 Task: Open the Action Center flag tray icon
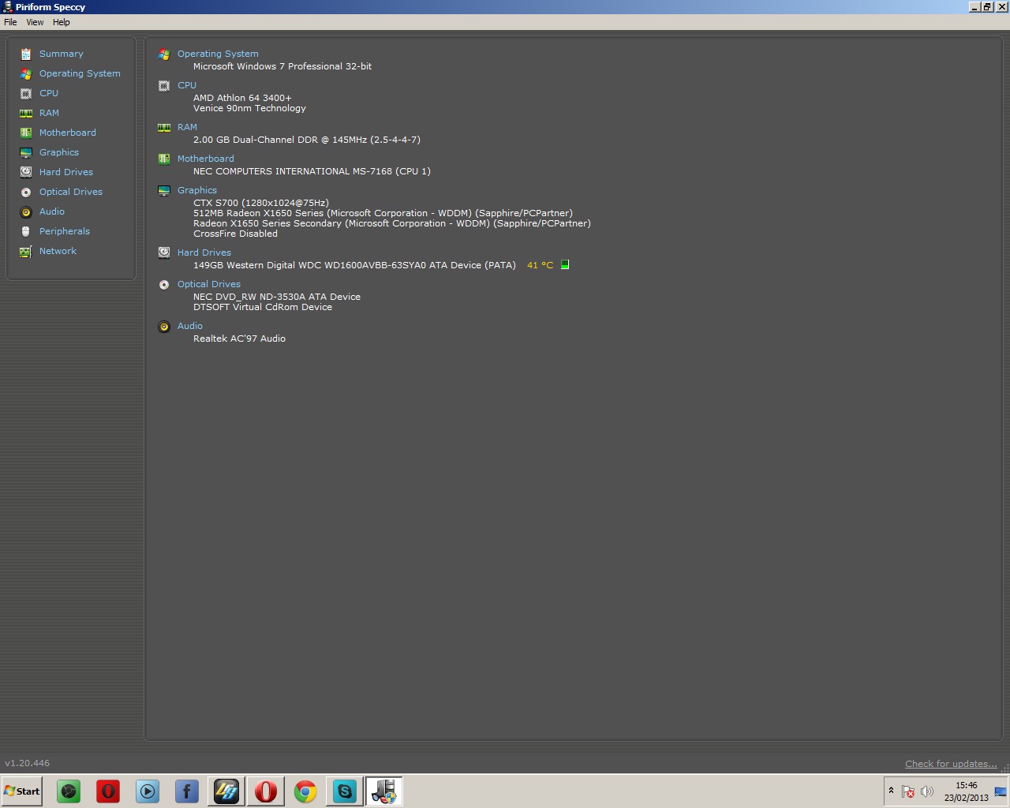[908, 791]
